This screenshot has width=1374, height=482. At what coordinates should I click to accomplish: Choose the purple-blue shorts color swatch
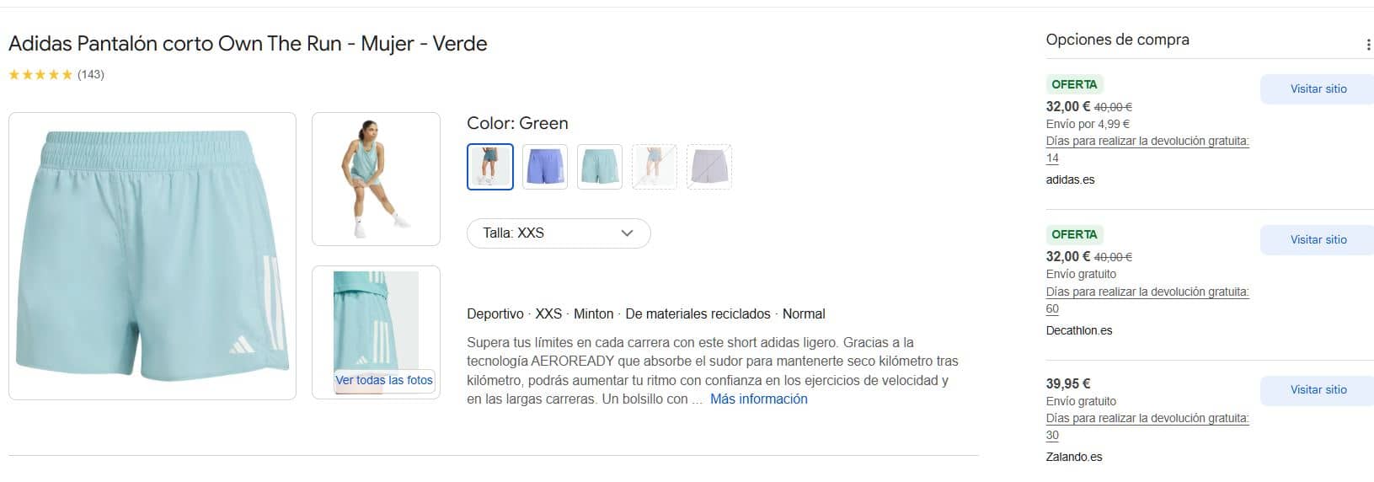[x=545, y=167]
